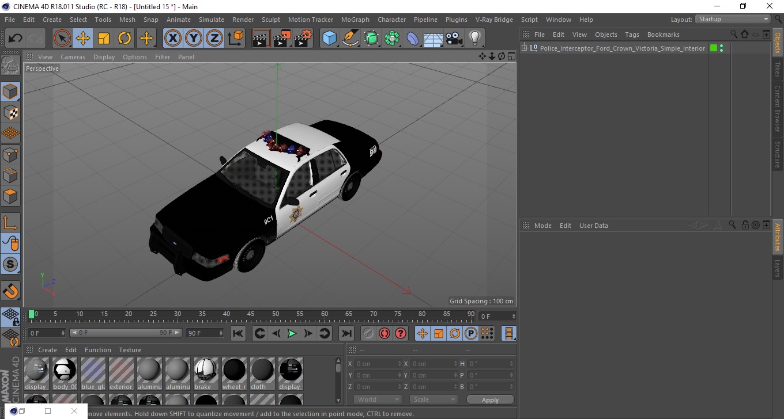Click the Undo arrow icon
This screenshot has width=784, height=419.
pos(15,39)
